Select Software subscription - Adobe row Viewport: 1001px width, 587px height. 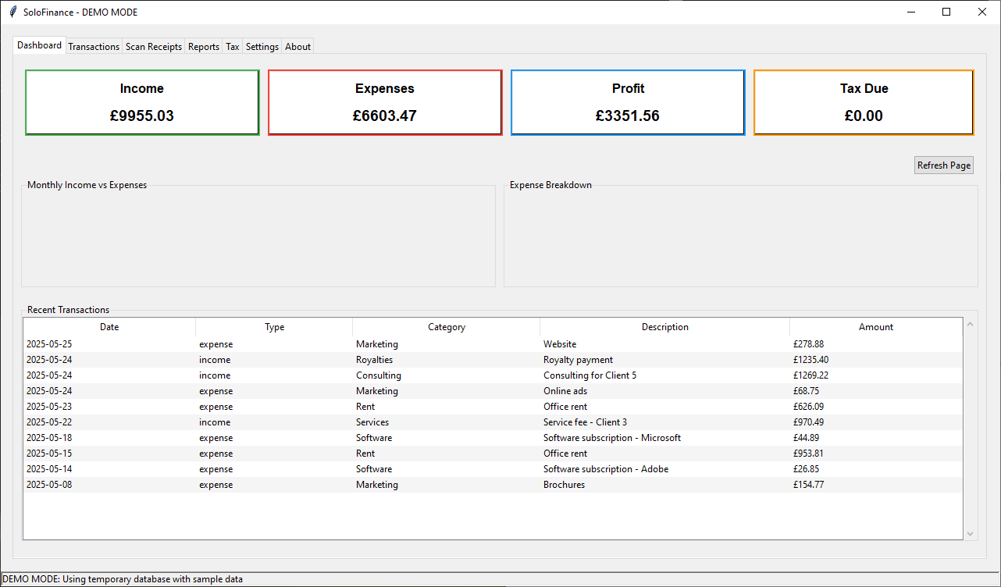[493, 469]
